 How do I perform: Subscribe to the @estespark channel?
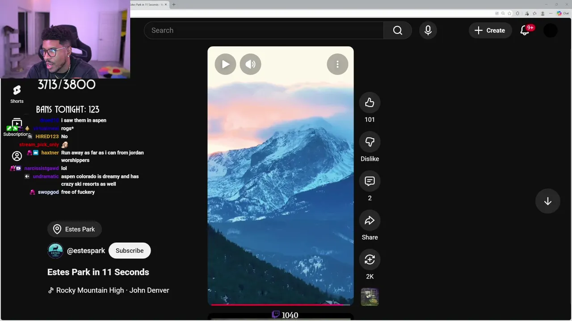click(130, 251)
